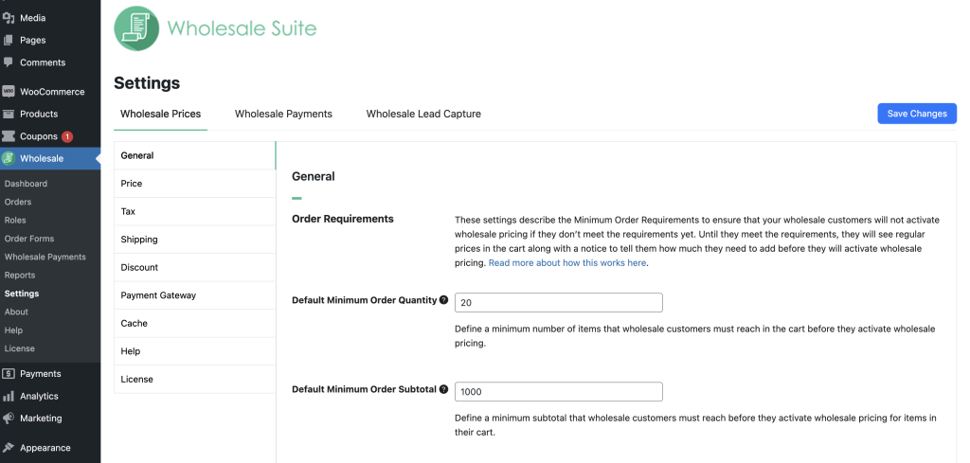
Task: Show help tooltip for Default Minimum Order Subtotal
Action: [443, 389]
